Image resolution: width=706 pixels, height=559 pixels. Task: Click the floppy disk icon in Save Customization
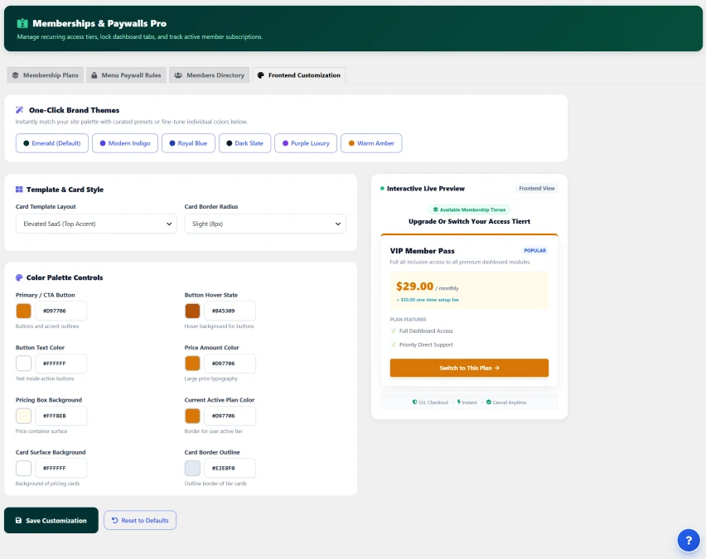(18, 520)
